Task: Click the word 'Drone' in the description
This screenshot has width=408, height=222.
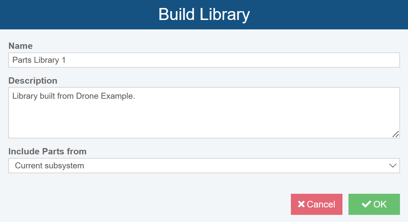Action: [88, 96]
